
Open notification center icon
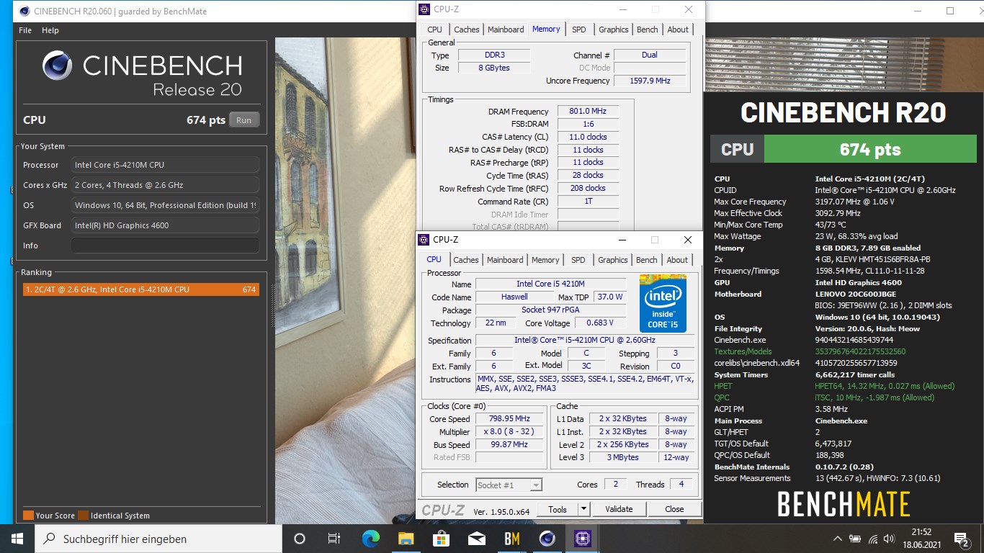point(961,539)
